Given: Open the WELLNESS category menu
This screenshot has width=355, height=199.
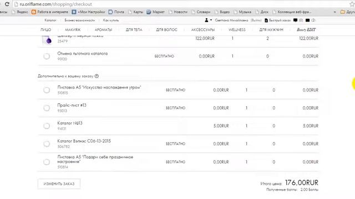Looking at the screenshot, I should point(237,30).
